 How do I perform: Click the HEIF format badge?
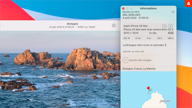tap(171, 33)
